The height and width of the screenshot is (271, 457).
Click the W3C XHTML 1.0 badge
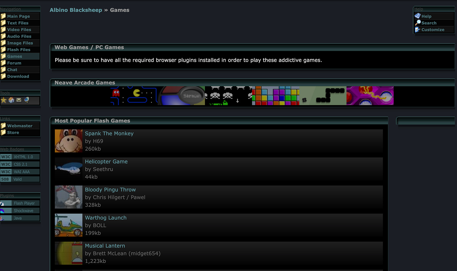pos(20,157)
